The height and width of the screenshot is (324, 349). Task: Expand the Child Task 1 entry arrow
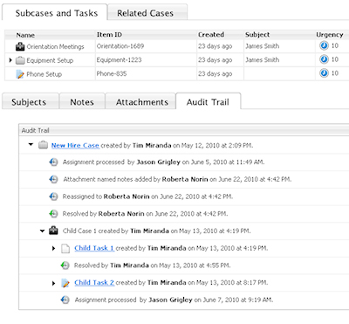click(x=53, y=248)
